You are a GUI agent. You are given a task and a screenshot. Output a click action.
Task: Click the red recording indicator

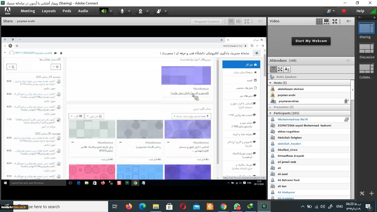click(344, 11)
